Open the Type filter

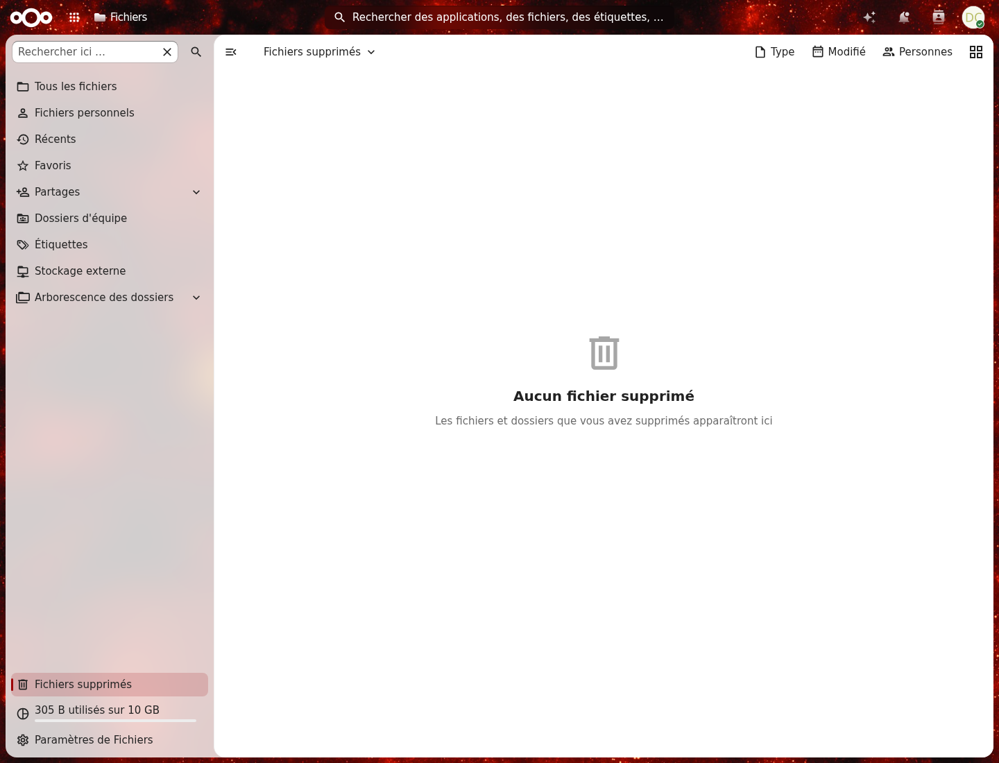[x=774, y=52]
